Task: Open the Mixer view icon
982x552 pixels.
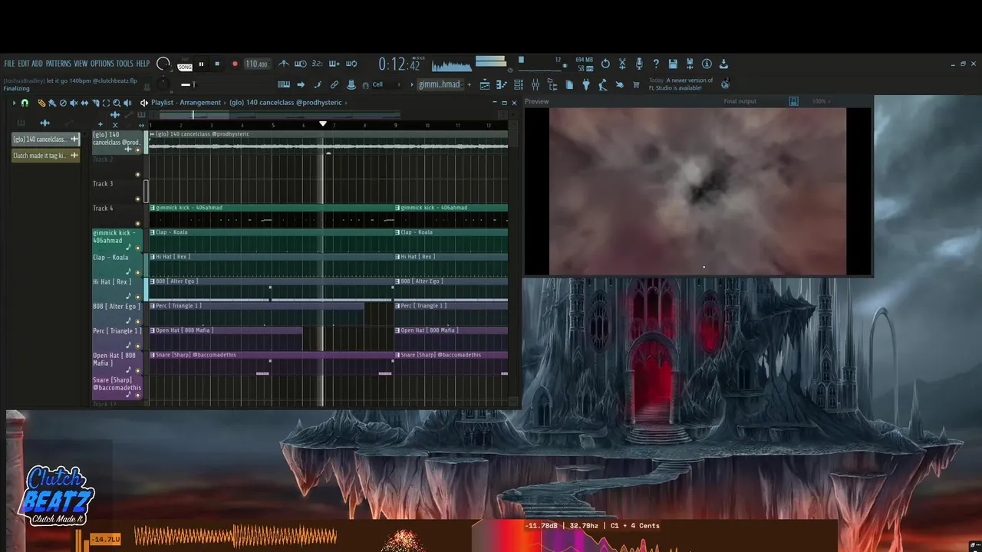Action: 535,84
